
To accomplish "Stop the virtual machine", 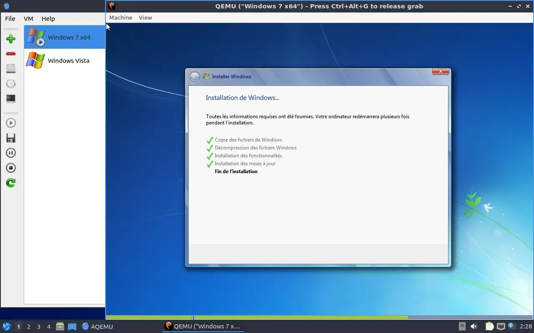I will point(11,168).
